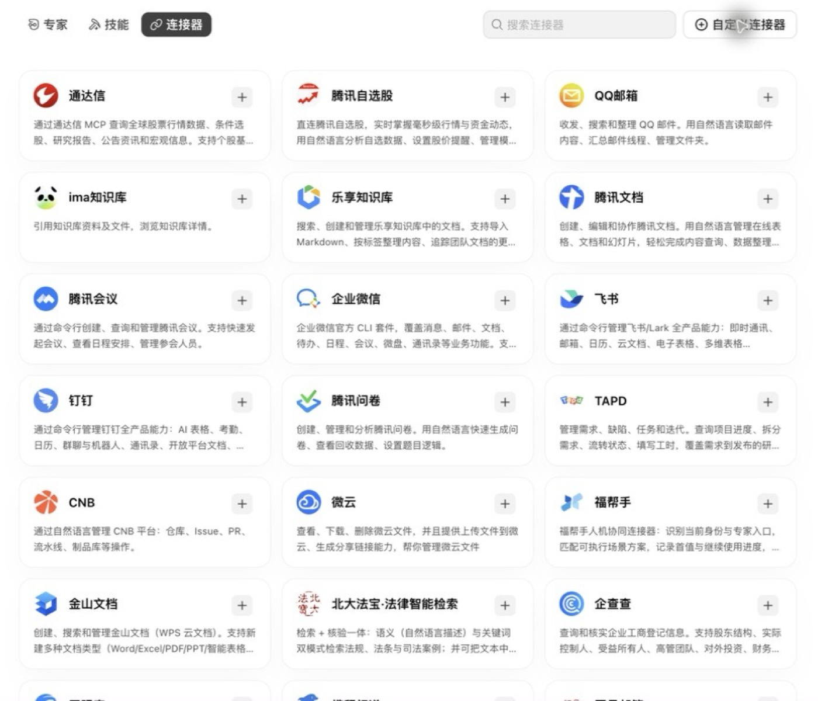This screenshot has height=701, width=818.
Task: Add the 乐享知识库 connector with plus button
Action: tap(505, 199)
